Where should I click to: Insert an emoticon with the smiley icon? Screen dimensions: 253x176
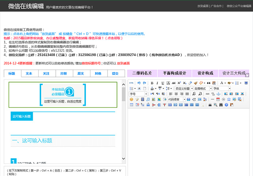coord(132,99)
